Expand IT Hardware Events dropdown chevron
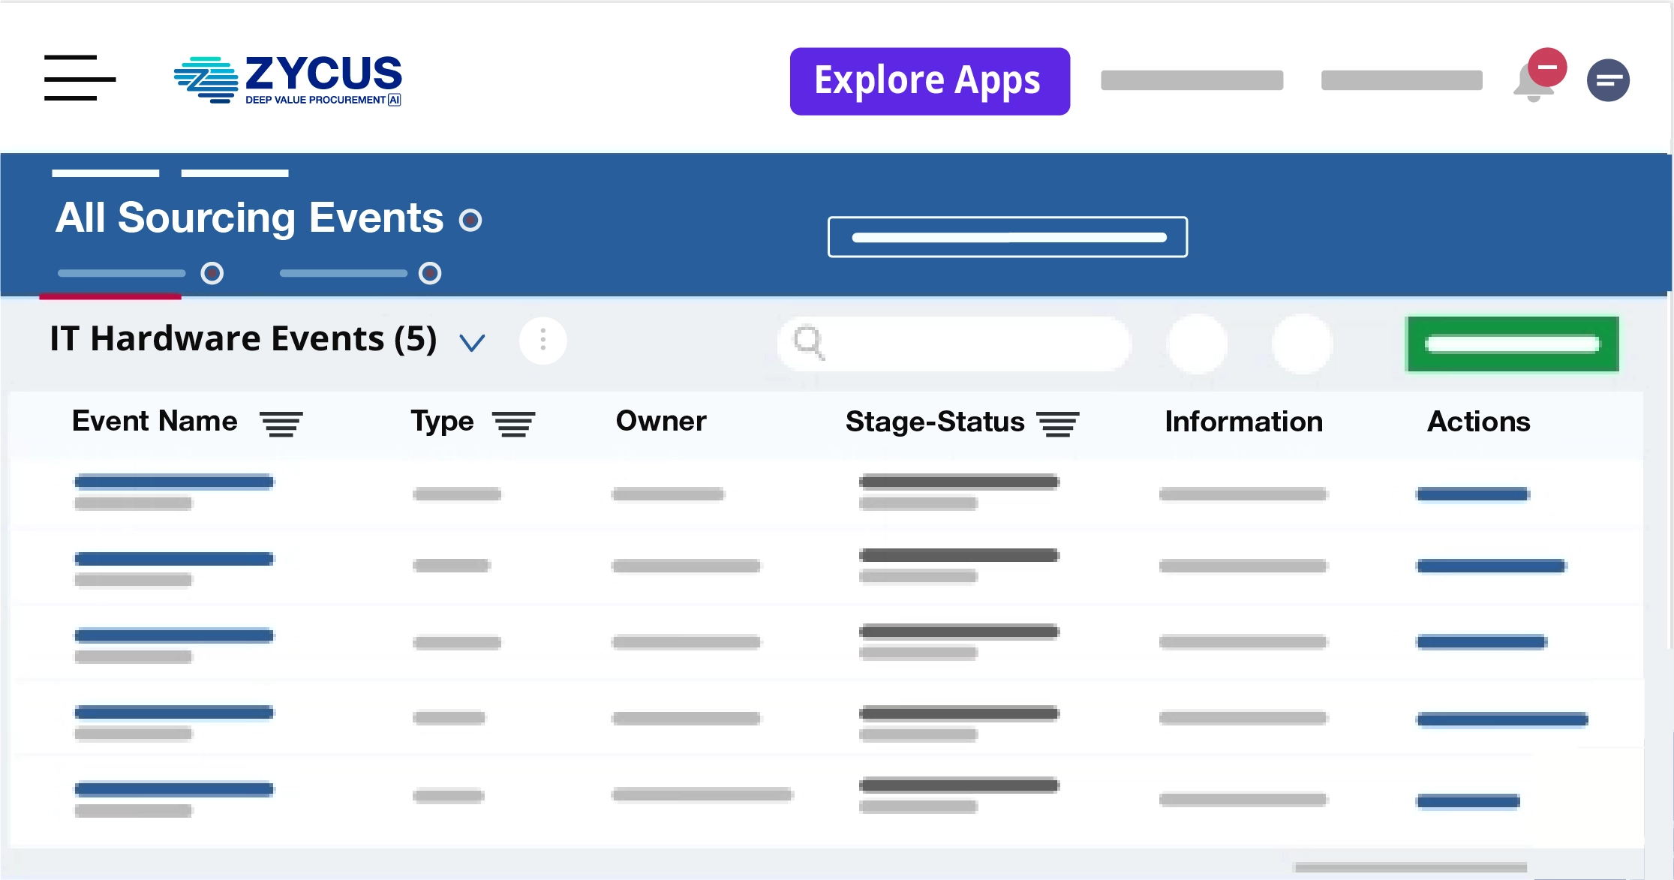This screenshot has width=1674, height=880. pyautogui.click(x=472, y=343)
